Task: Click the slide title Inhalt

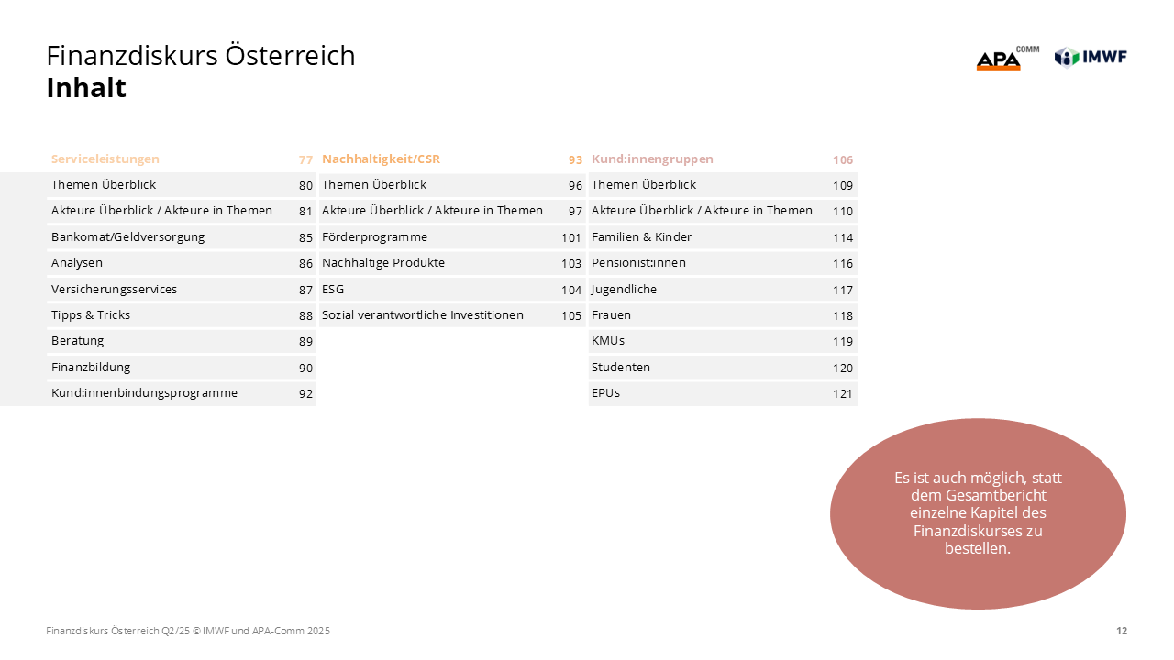Action: (x=86, y=88)
